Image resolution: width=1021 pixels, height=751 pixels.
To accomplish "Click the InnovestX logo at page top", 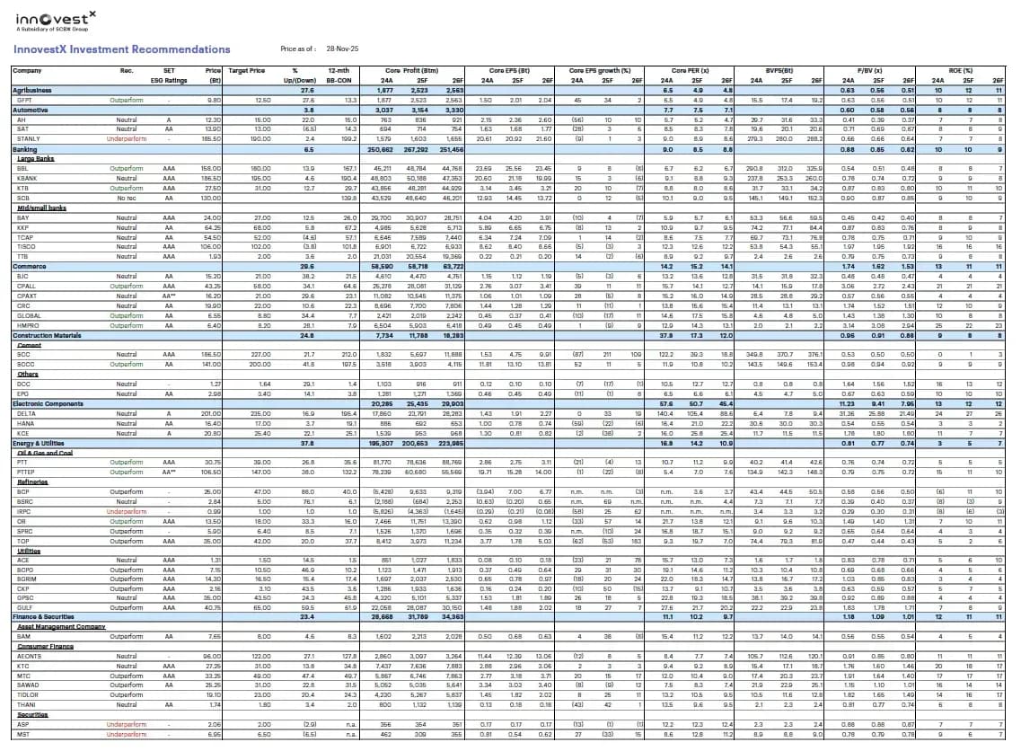I will coord(56,21).
